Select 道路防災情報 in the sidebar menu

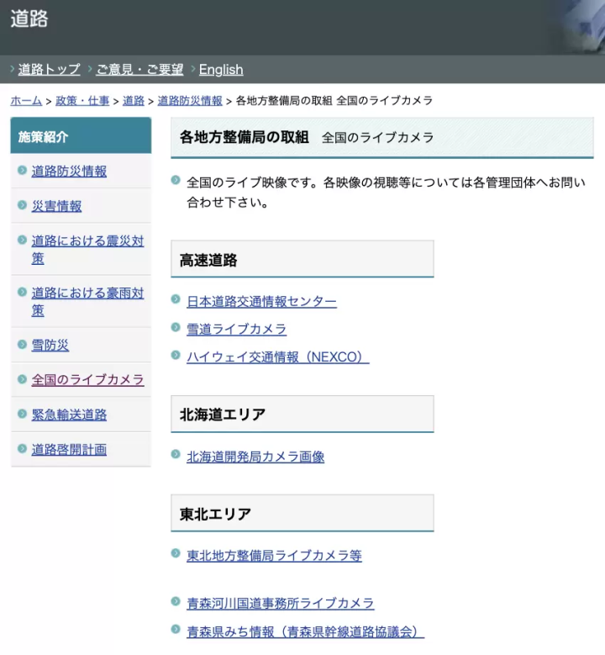(x=69, y=172)
